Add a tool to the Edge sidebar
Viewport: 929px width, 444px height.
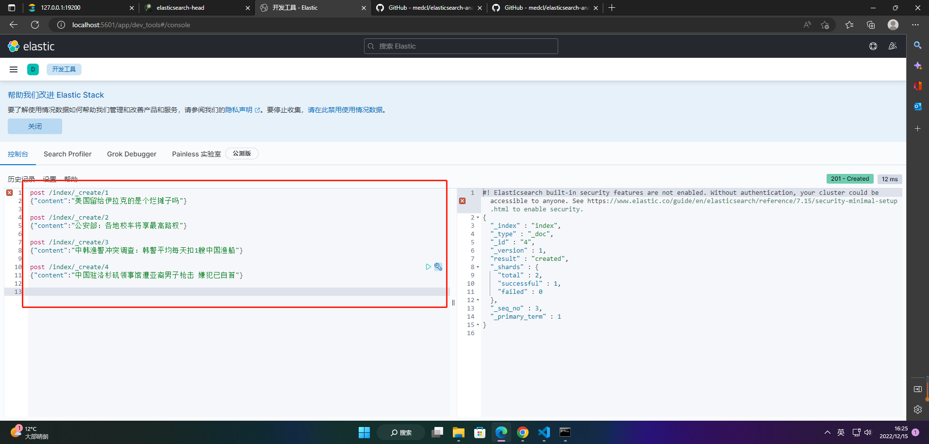(x=917, y=129)
